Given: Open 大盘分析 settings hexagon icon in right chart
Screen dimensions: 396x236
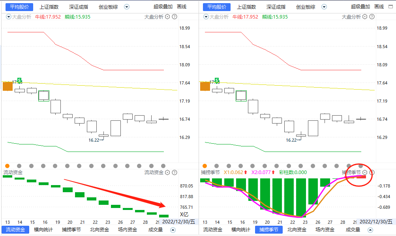Looking at the screenshot, I should coord(365,17).
